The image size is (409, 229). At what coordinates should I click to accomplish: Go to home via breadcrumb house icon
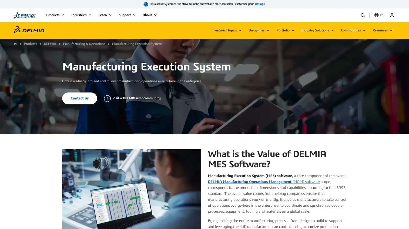[15, 44]
